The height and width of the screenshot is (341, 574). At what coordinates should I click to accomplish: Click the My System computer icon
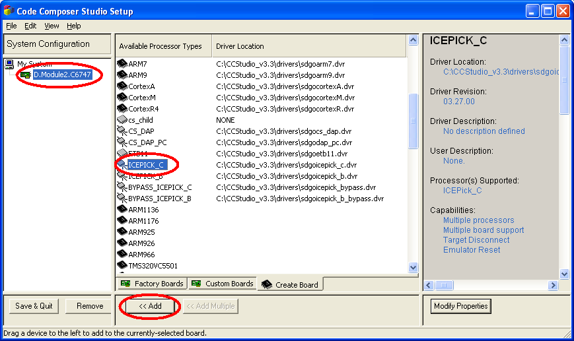pos(9,65)
